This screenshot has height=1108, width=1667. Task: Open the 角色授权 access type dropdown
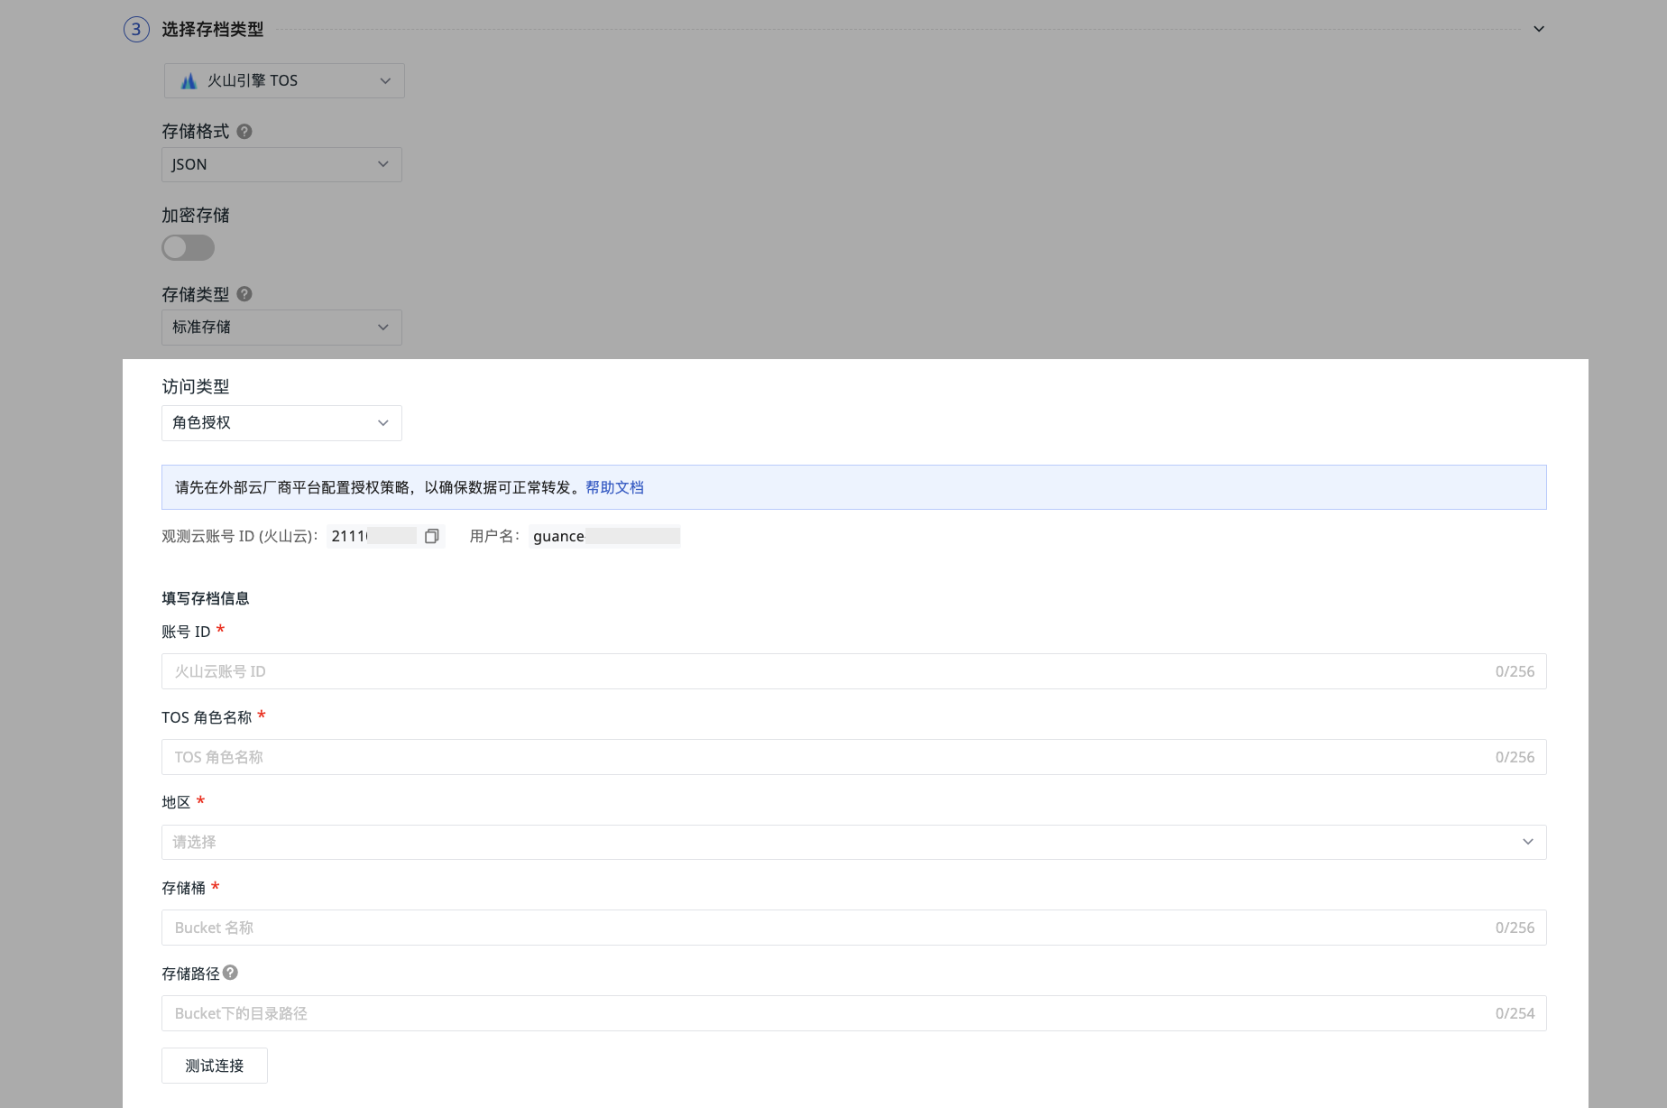pyautogui.click(x=281, y=423)
